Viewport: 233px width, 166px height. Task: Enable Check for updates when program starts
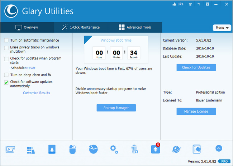click(x=6, y=59)
